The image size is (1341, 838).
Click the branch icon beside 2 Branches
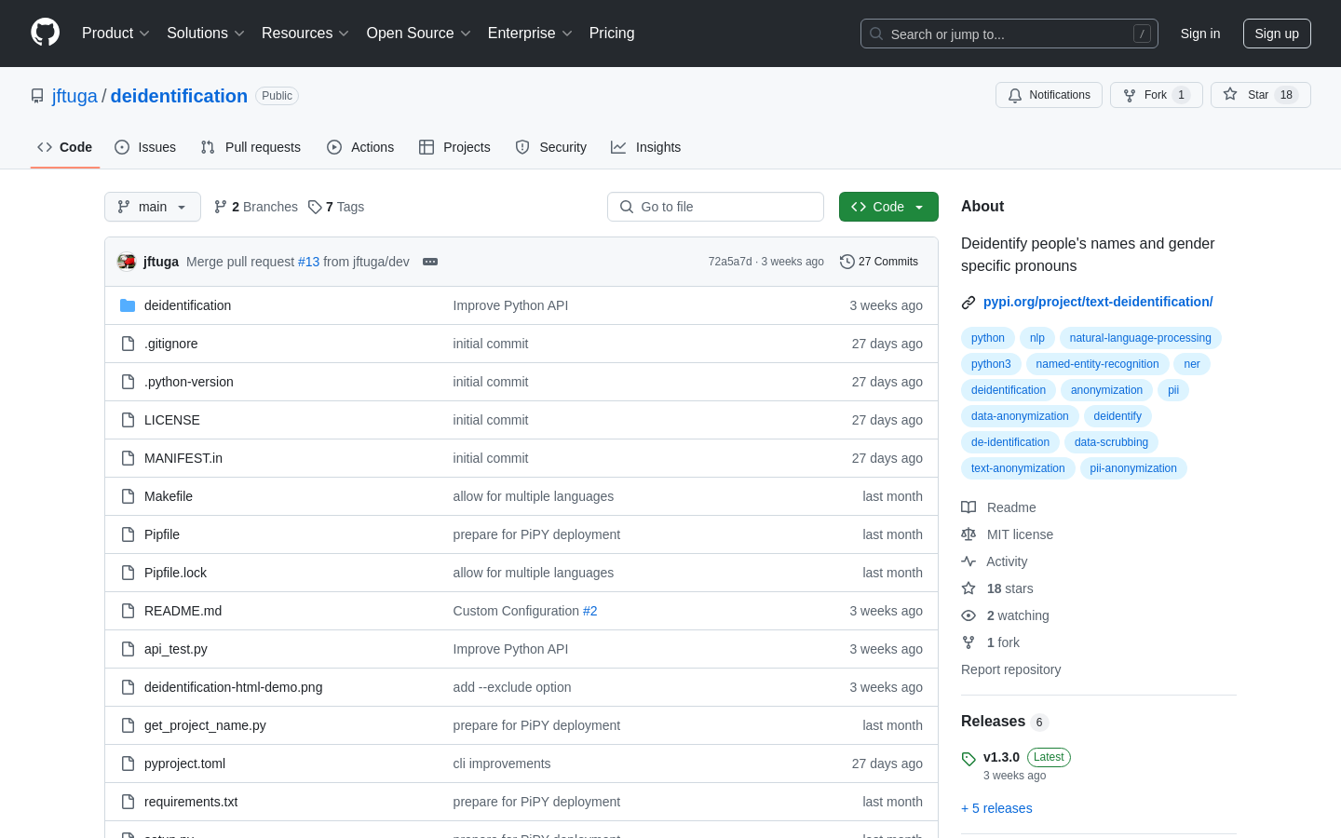pos(221,207)
